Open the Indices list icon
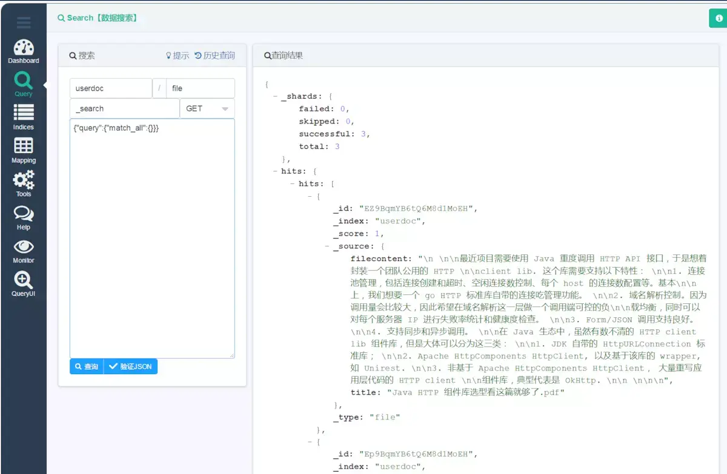This screenshot has height=474, width=727. pos(24,112)
